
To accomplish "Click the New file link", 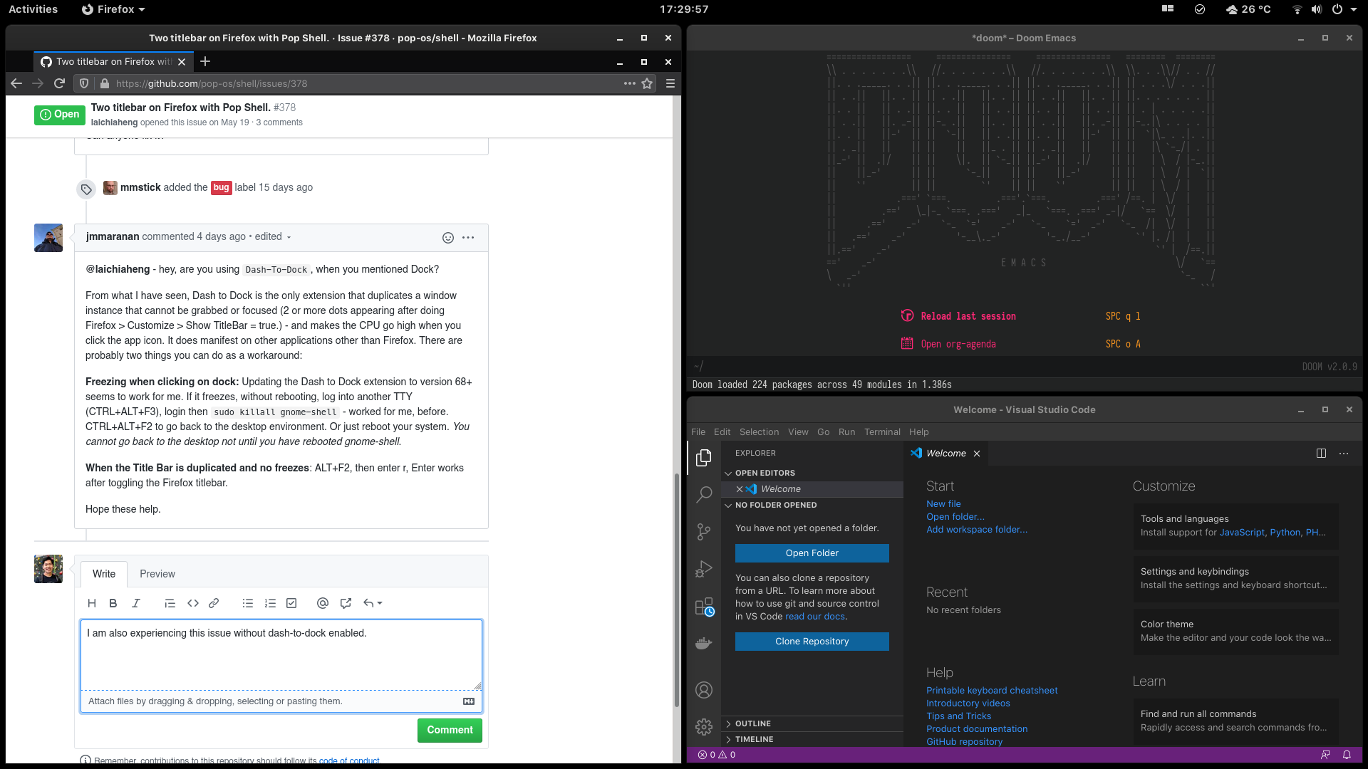I will point(943,503).
